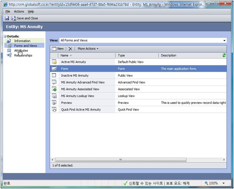Click the Form row icon
Viewport: 234px width, 189px height.
pyautogui.click(x=54, y=68)
